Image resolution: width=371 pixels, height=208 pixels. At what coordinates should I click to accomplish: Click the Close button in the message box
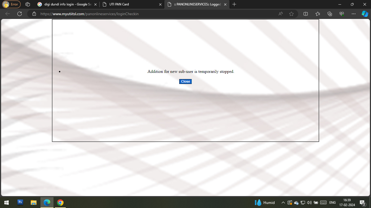pyautogui.click(x=185, y=82)
